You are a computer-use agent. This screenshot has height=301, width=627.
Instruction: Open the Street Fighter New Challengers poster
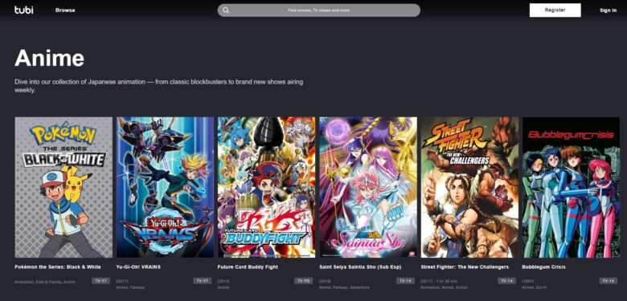pyautogui.click(x=470, y=187)
